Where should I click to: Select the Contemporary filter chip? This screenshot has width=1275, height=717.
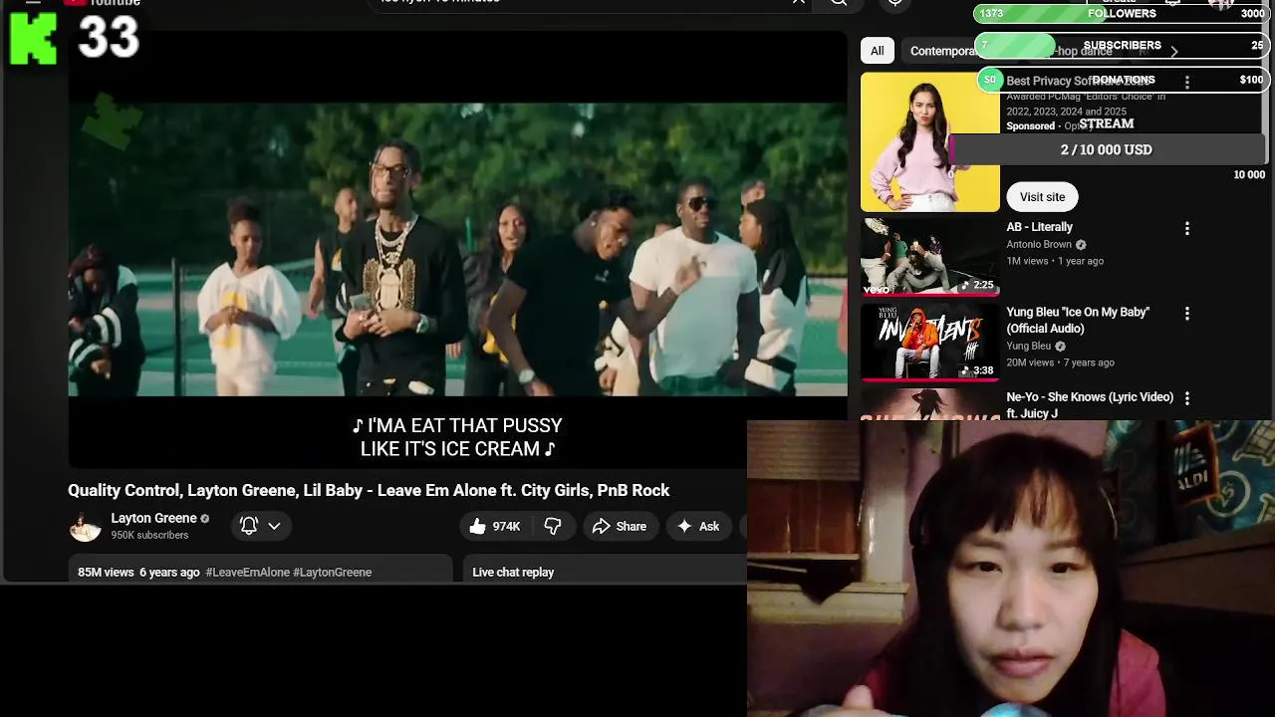pyautogui.click(x=943, y=51)
